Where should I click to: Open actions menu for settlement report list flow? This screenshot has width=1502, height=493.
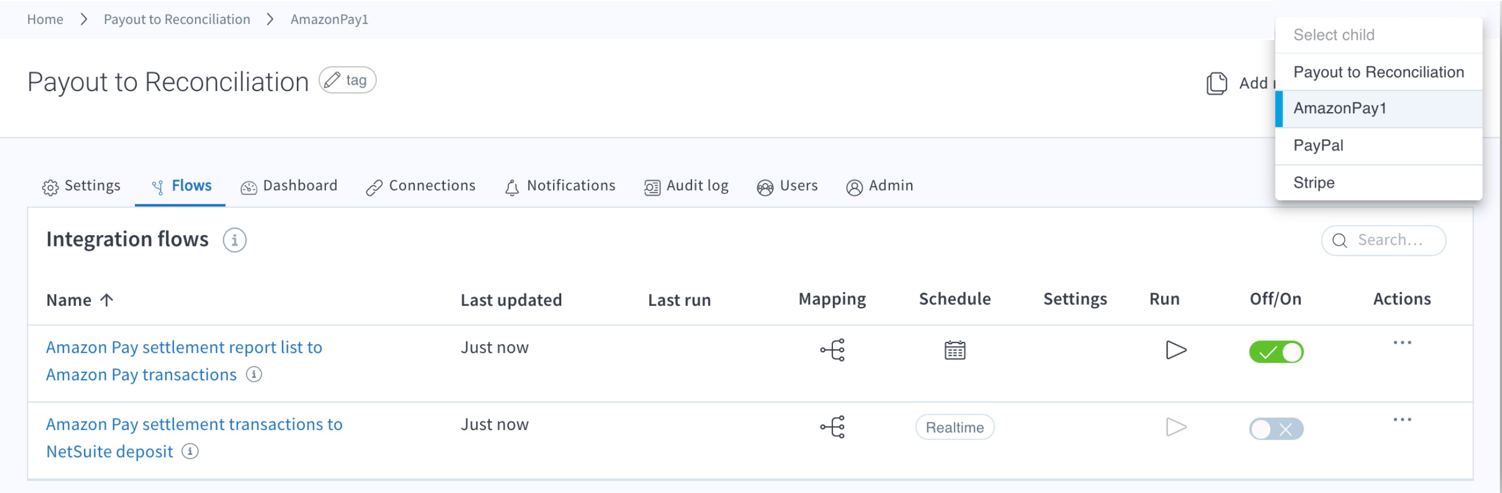[x=1402, y=343]
